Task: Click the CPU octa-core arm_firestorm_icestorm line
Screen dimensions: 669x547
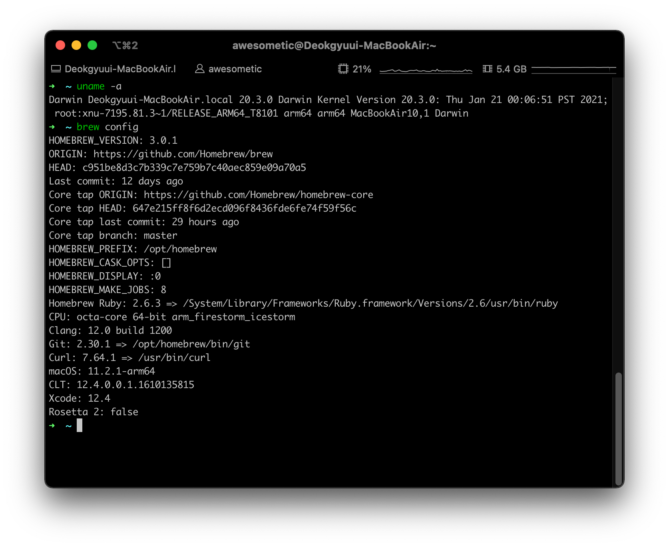Action: pyautogui.click(x=172, y=317)
